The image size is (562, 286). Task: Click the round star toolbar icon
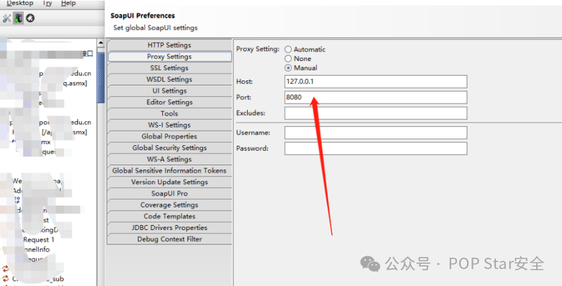tap(30, 18)
